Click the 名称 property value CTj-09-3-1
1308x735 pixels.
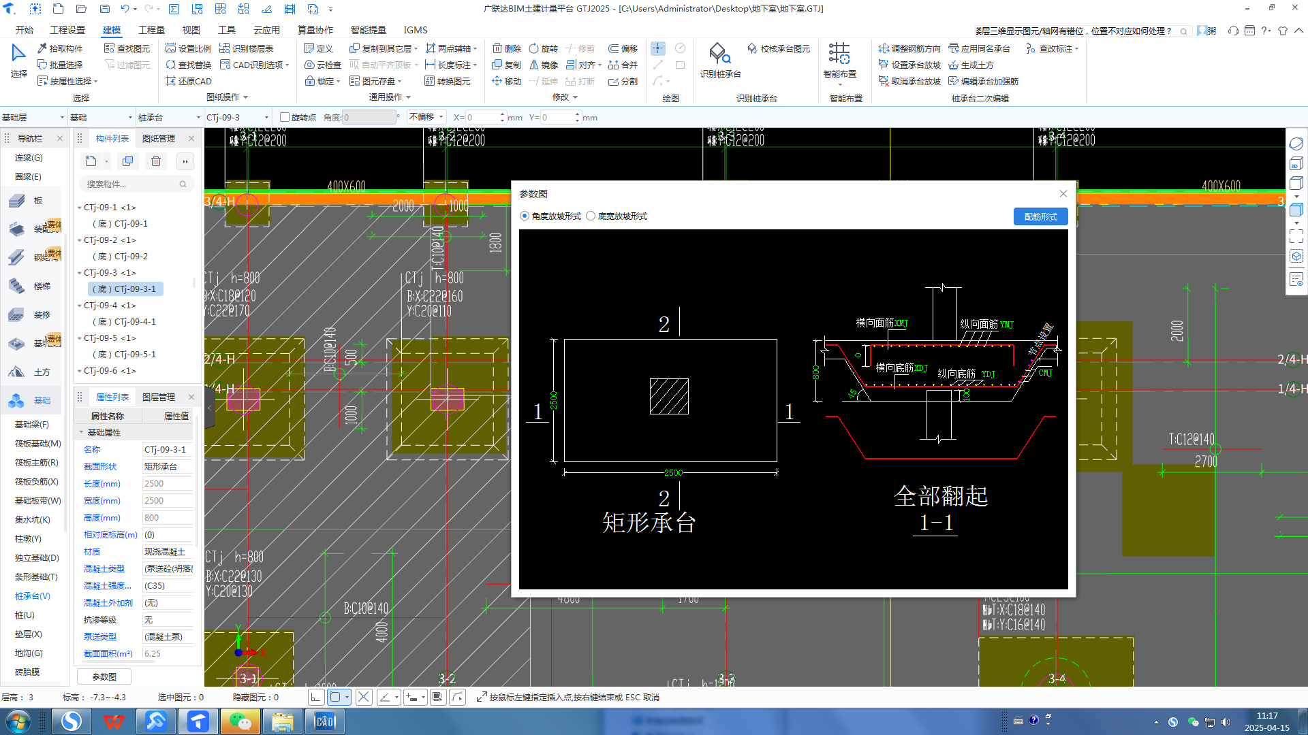[167, 449]
